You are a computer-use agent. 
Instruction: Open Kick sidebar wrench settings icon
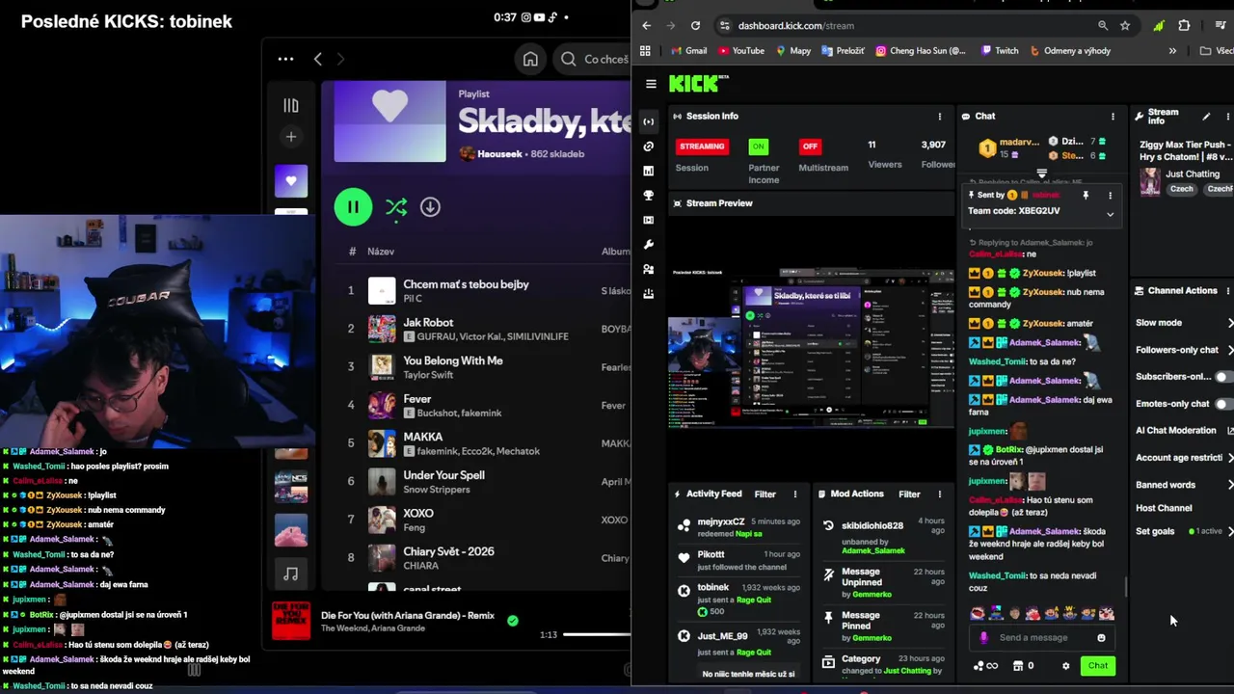pyautogui.click(x=649, y=245)
